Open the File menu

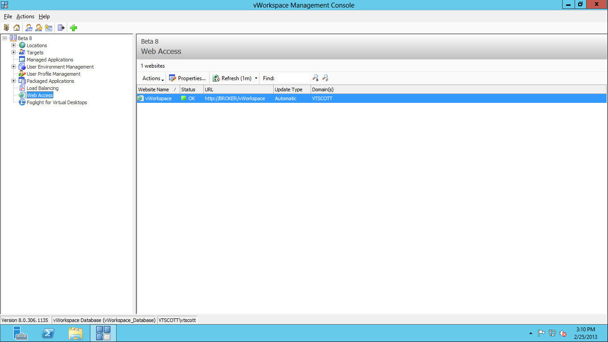coord(8,16)
